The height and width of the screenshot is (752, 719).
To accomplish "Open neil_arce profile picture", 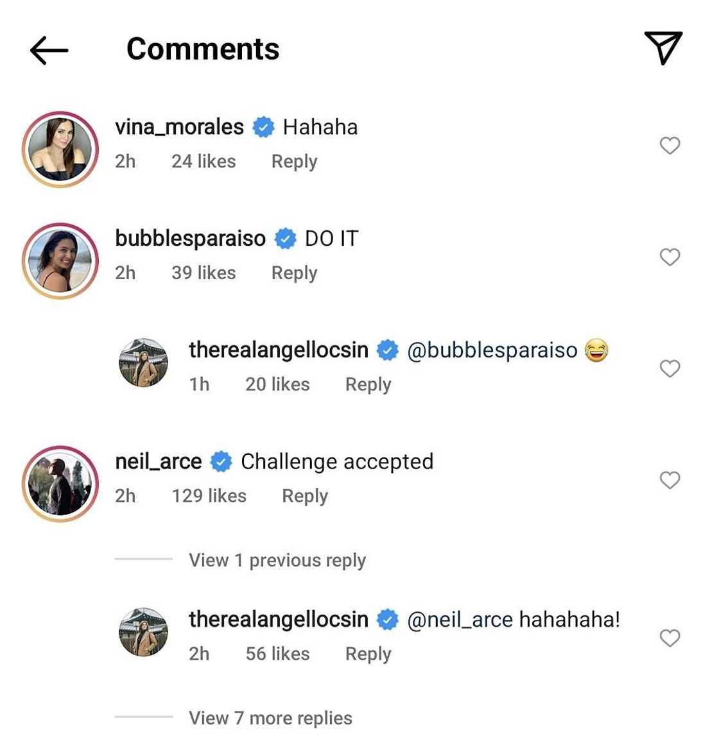I will [60, 484].
